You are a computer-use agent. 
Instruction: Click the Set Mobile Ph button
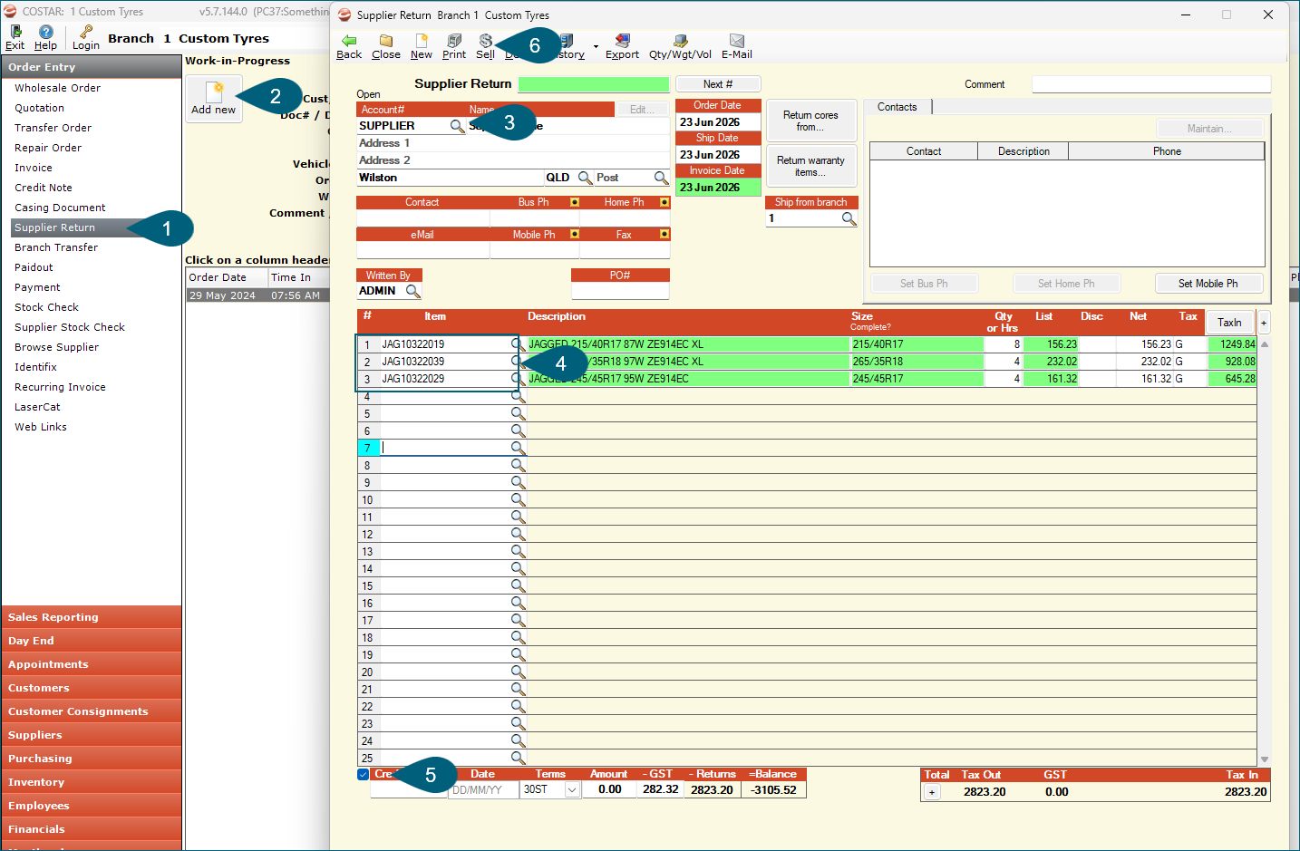[x=1208, y=284]
